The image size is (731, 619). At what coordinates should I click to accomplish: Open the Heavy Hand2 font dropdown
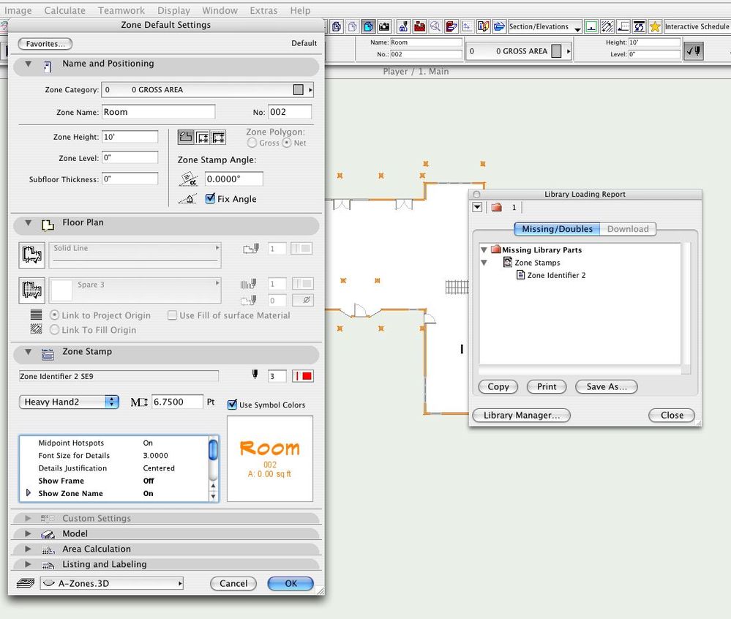click(x=69, y=402)
